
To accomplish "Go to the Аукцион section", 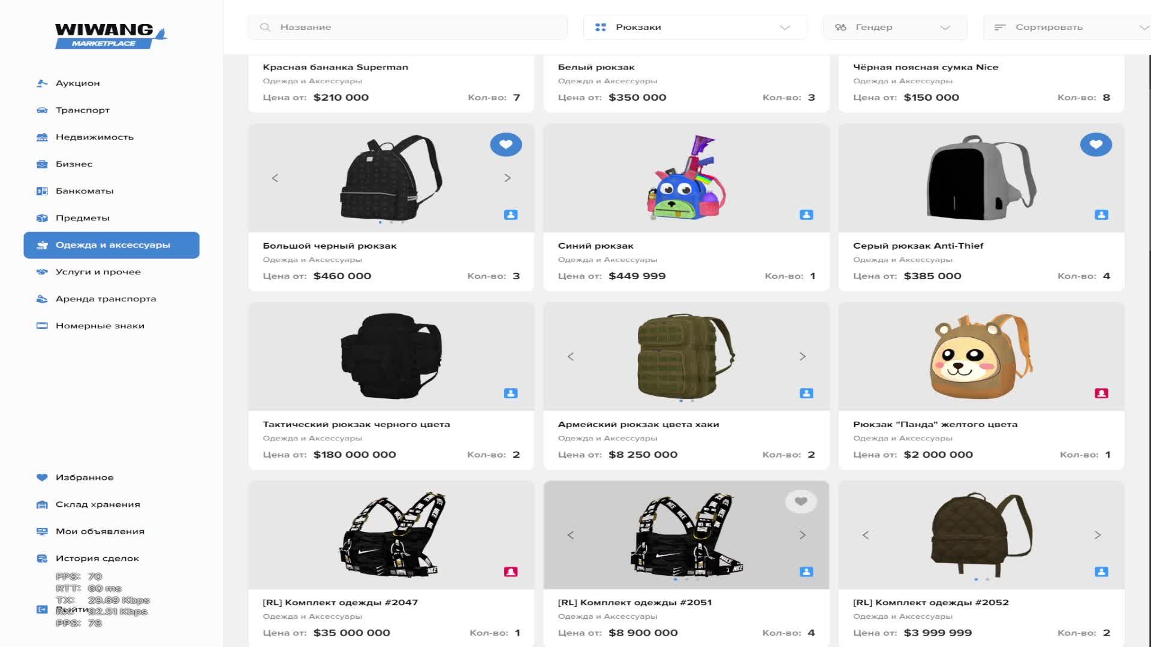I will pyautogui.click(x=78, y=83).
